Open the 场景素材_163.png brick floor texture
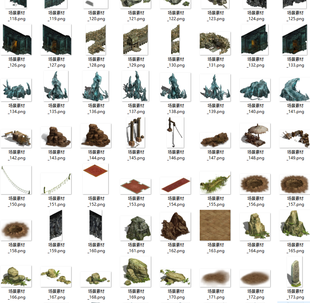The height and width of the screenshot is (303, 310). [x=215, y=225]
